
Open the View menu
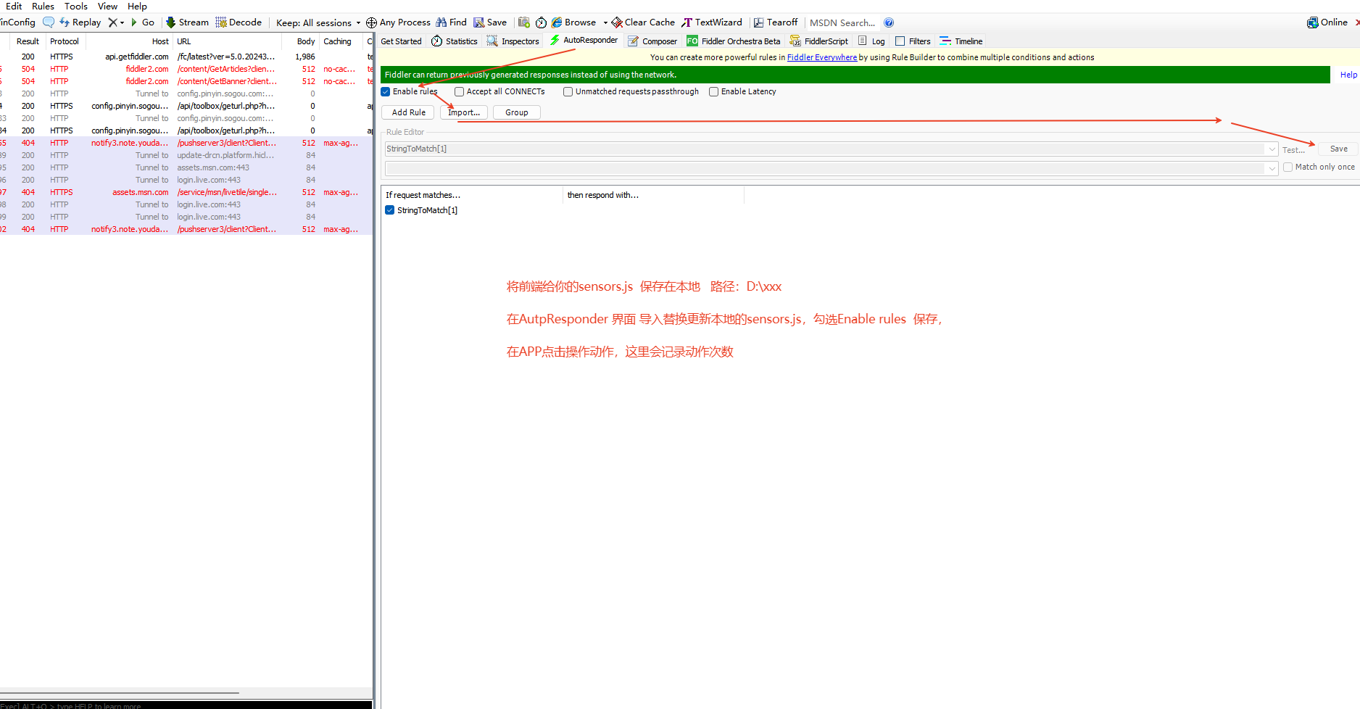point(107,7)
